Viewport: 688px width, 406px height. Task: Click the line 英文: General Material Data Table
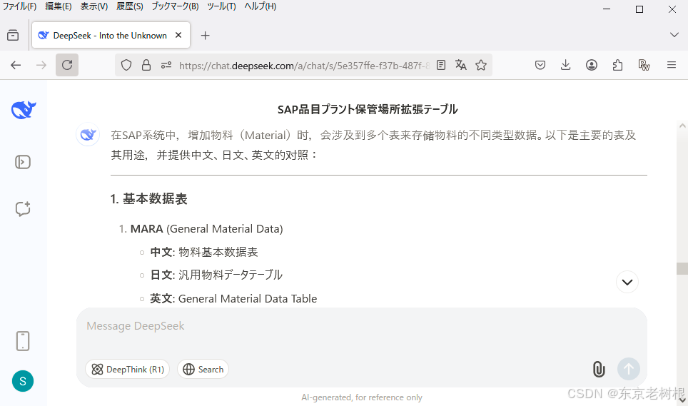233,298
